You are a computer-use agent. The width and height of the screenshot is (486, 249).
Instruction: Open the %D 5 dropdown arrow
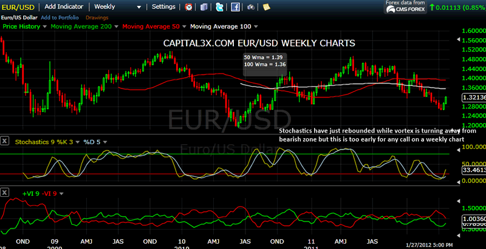pos(104,142)
